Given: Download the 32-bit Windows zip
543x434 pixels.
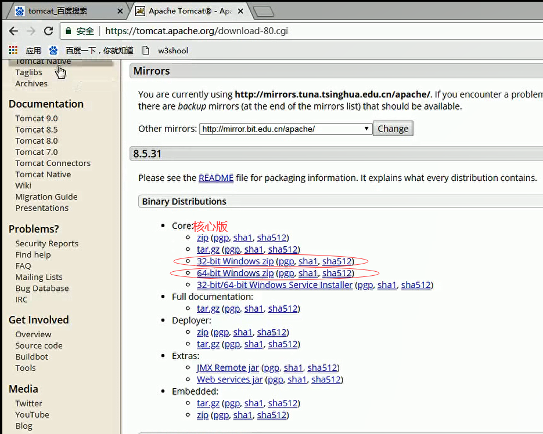Looking at the screenshot, I should pos(235,261).
